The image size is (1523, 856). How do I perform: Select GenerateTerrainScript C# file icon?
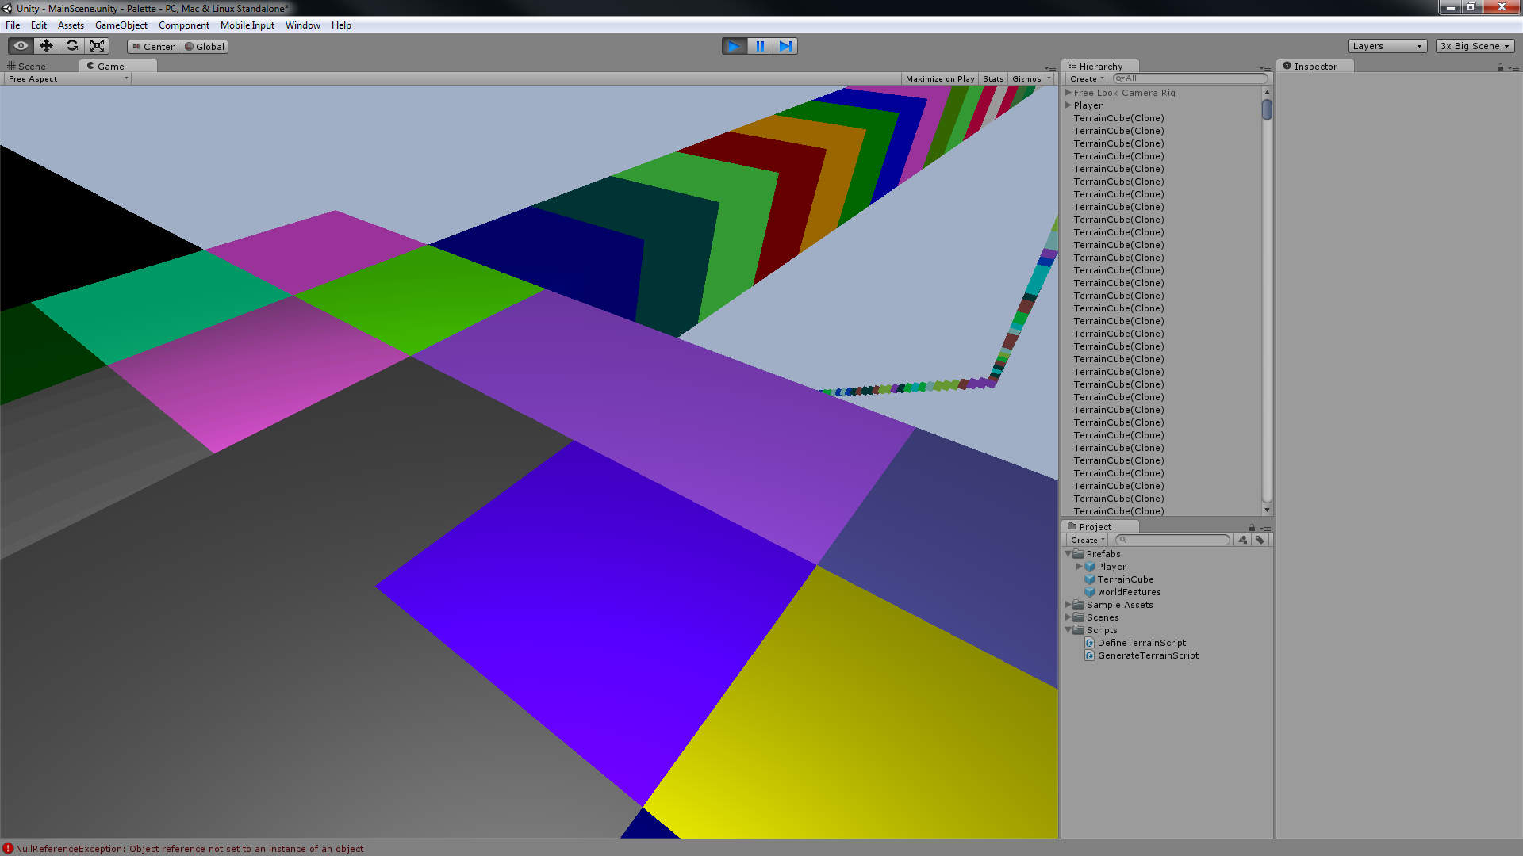click(1090, 655)
